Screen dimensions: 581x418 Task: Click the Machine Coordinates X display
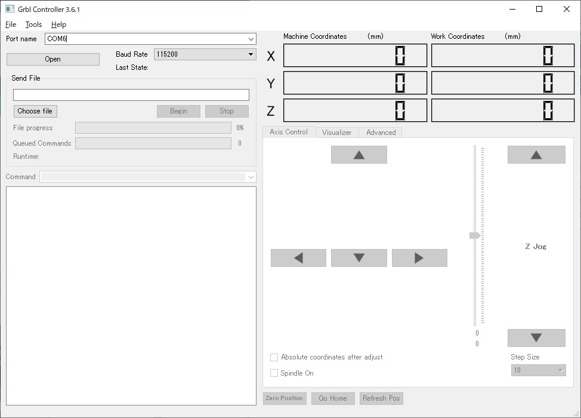tap(355, 56)
